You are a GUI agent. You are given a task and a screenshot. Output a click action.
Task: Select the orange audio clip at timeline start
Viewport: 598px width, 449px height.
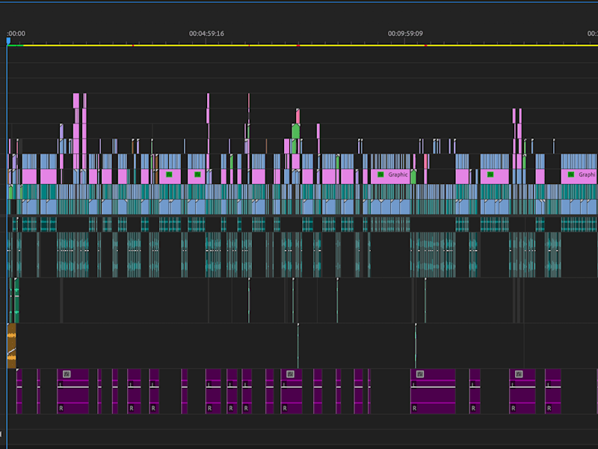(x=11, y=346)
